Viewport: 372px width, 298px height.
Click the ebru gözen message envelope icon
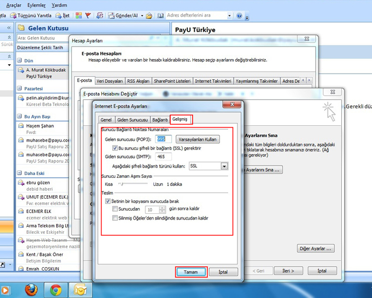pos(21,183)
